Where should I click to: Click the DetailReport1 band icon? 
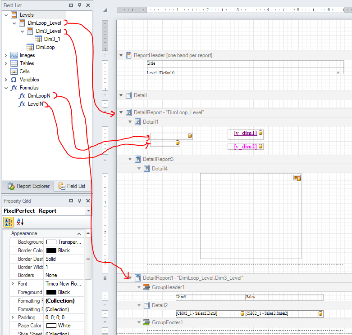[x=137, y=278]
